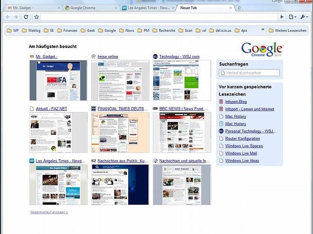
Task: Click the FAZ.NET page thumbnail
Action: [58, 132]
